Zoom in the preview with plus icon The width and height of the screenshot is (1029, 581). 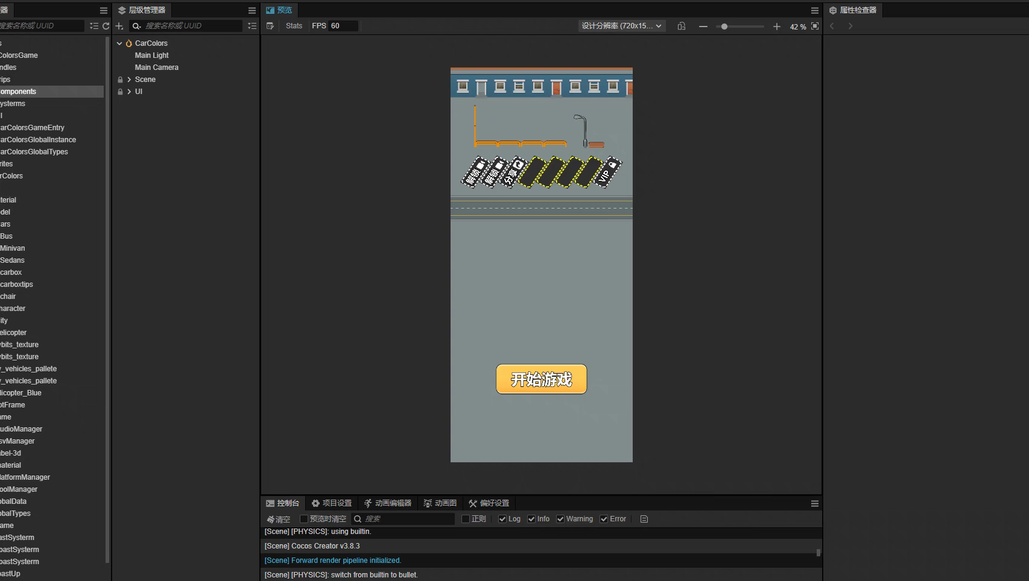777,27
